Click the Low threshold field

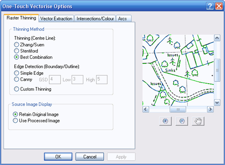(x=77, y=80)
